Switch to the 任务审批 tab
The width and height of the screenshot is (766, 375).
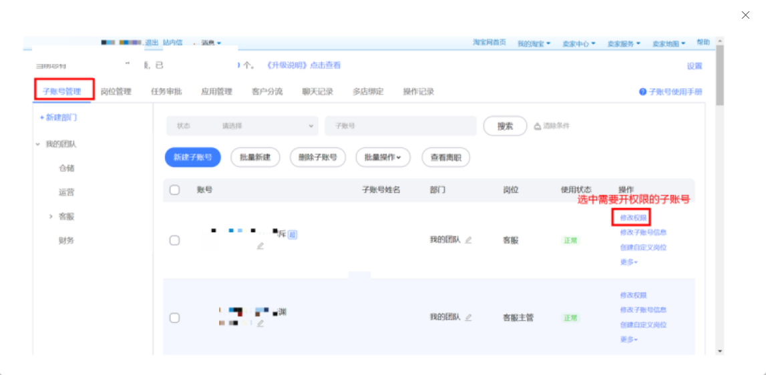pyautogui.click(x=166, y=91)
